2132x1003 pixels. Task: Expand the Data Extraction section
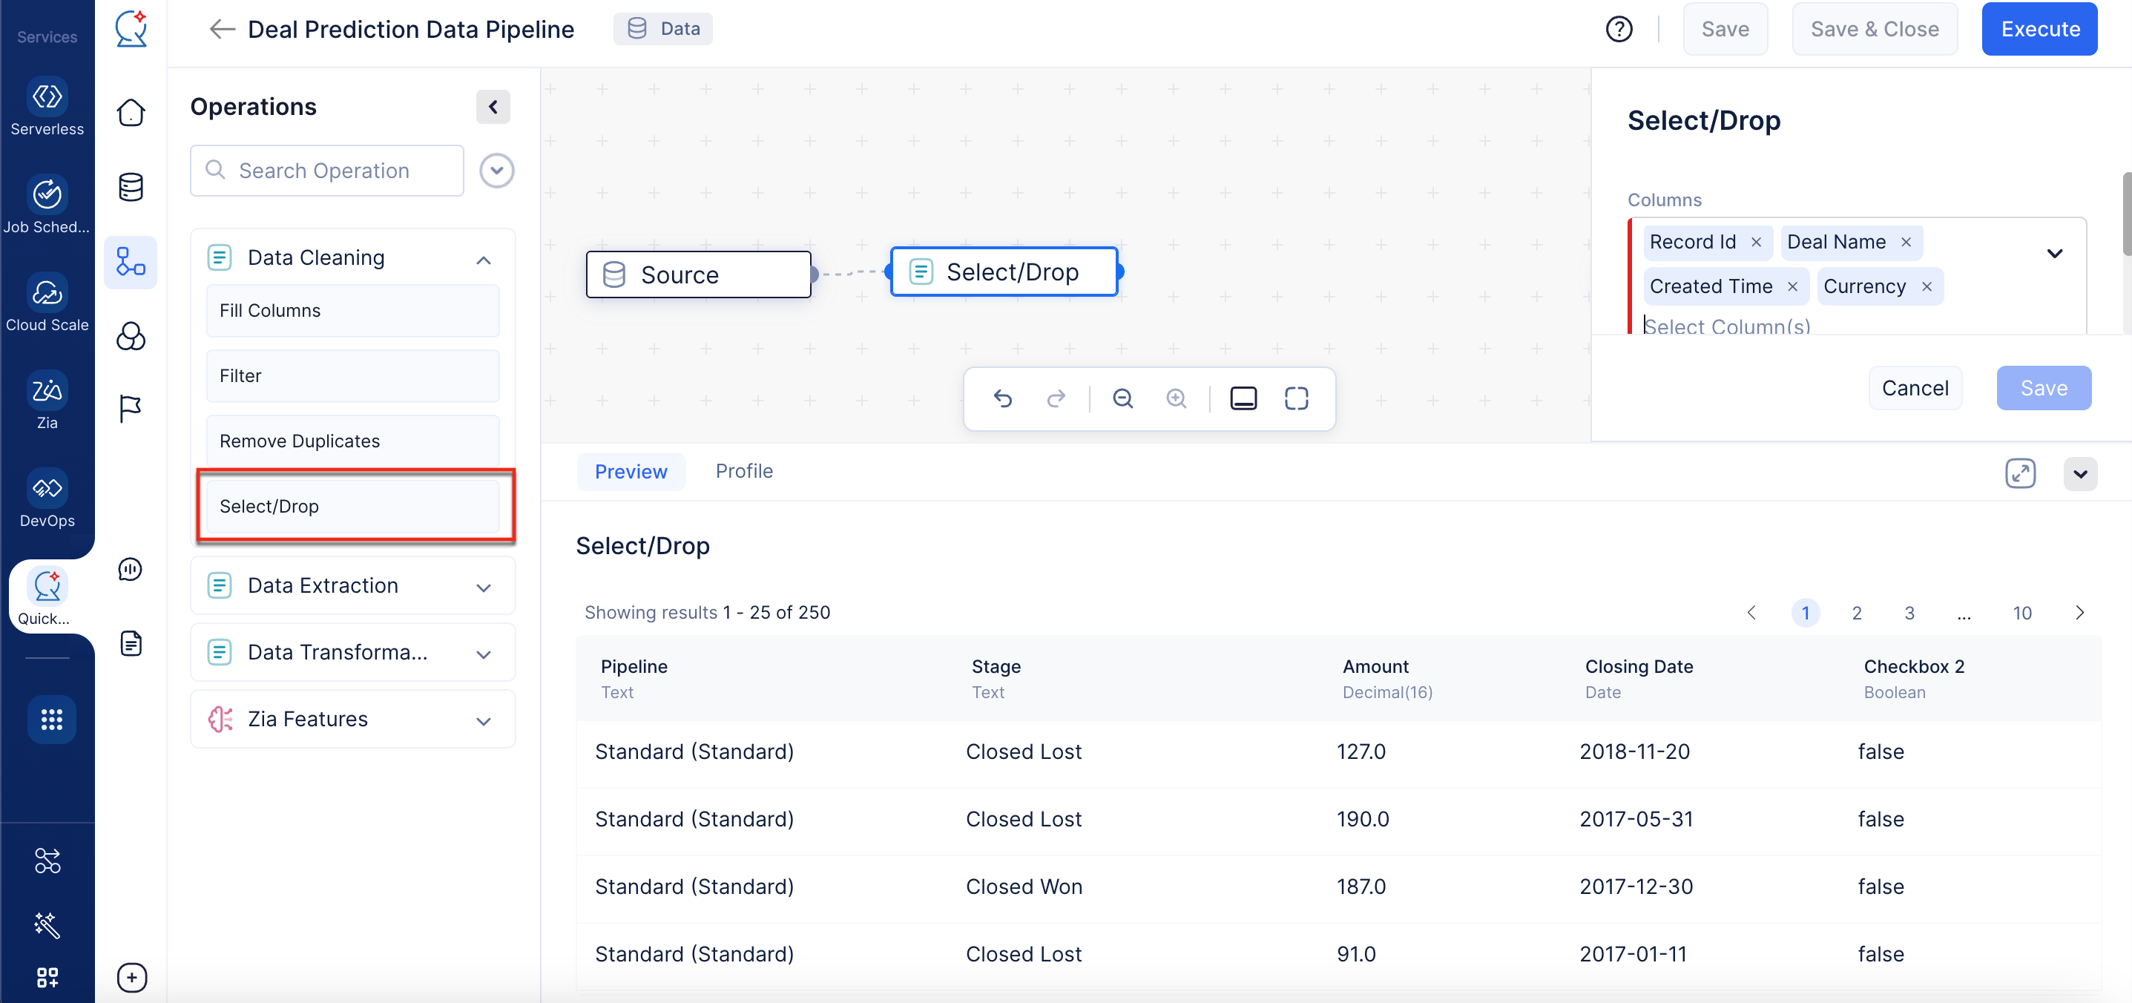(x=484, y=588)
